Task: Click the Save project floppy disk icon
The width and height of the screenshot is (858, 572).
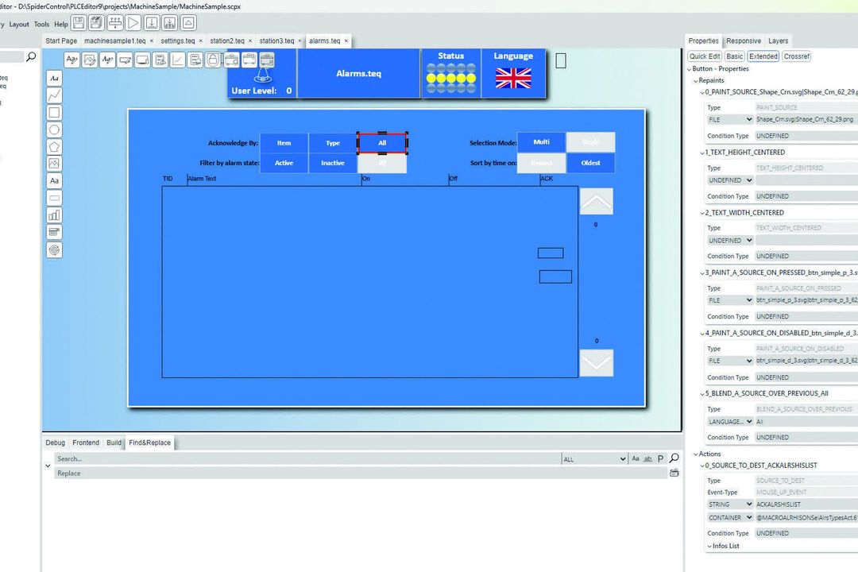Action: [x=79, y=23]
